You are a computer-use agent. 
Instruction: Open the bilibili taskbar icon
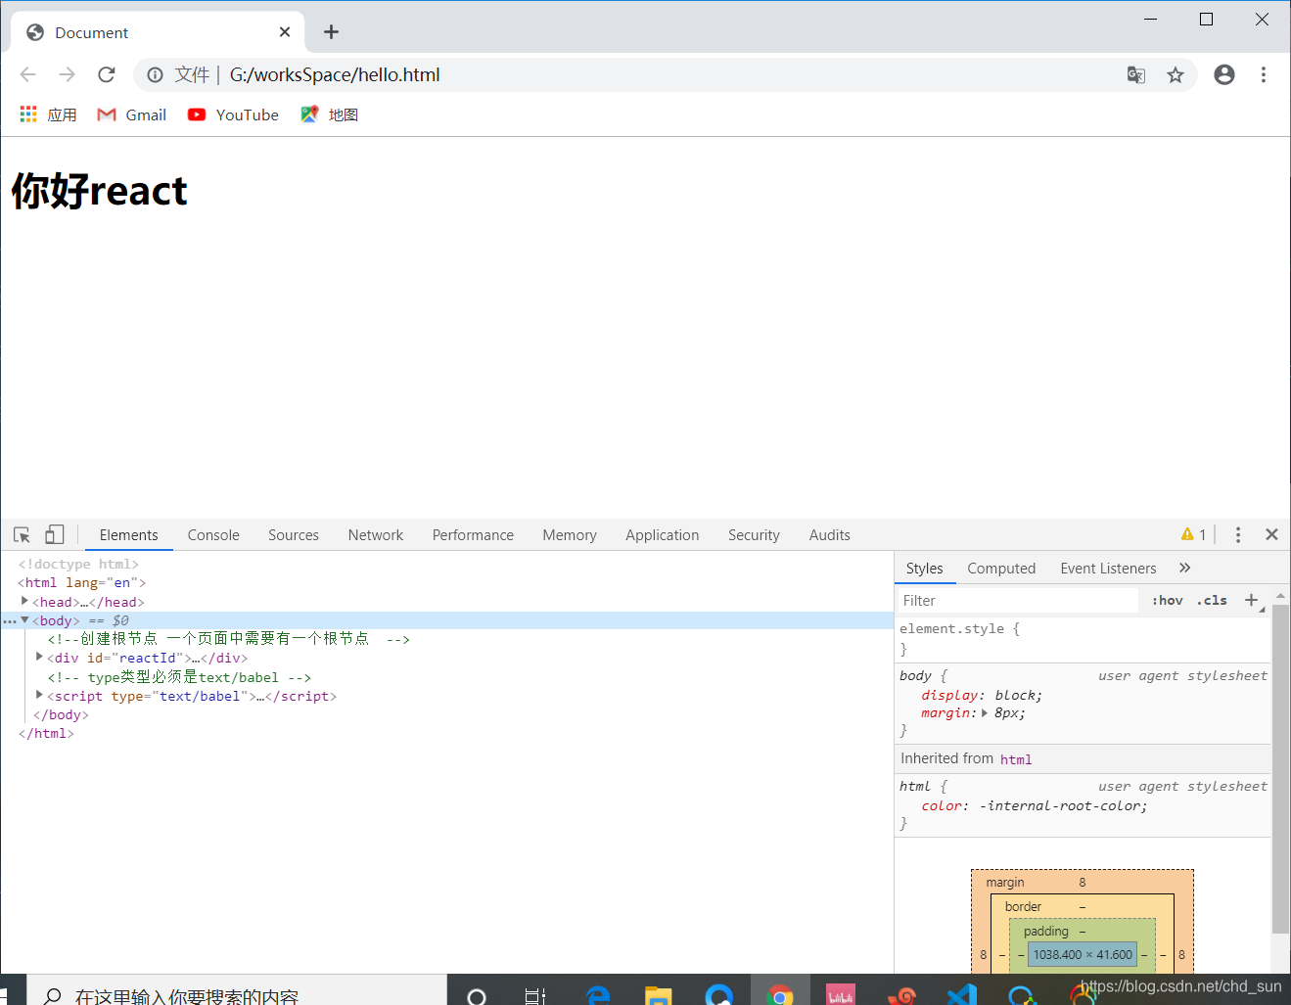[841, 995]
